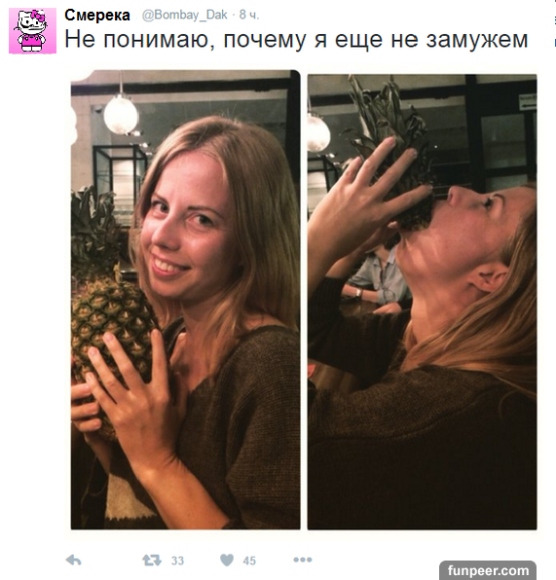Open the Смерека display name link
The height and width of the screenshot is (580, 556).
97,16
